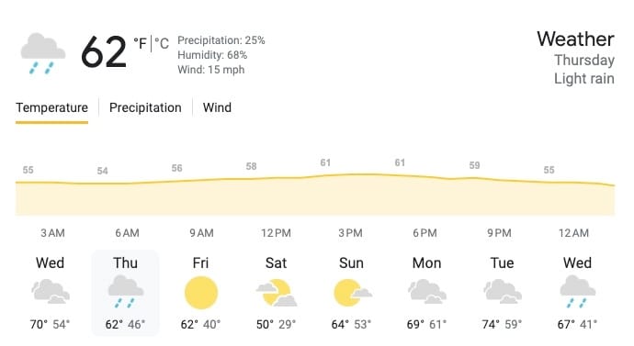Viewport: 634px width, 346px height.
Task: Click the Fri day label
Action: click(x=200, y=263)
